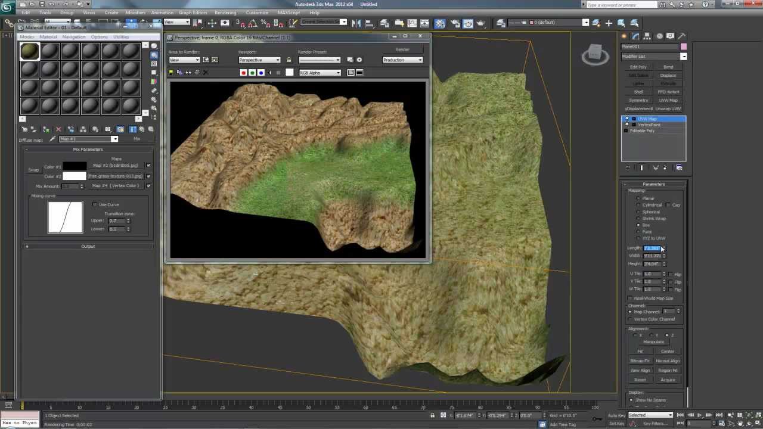The height and width of the screenshot is (429, 763).
Task: Click the 3ds Max application logo button
Action: (x=7, y=7)
